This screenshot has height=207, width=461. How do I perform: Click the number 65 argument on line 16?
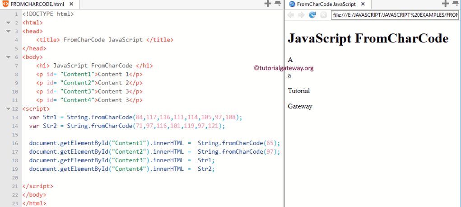(270, 143)
